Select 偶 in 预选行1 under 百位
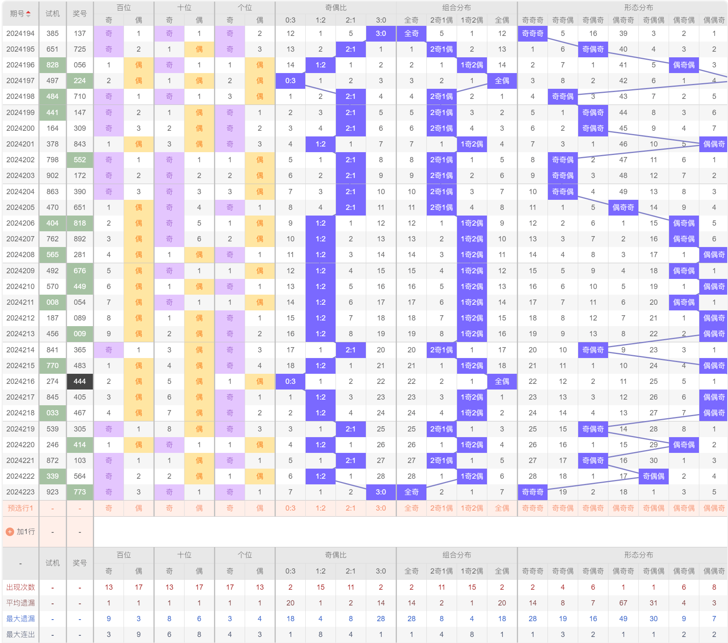The image size is (728, 643). click(138, 508)
